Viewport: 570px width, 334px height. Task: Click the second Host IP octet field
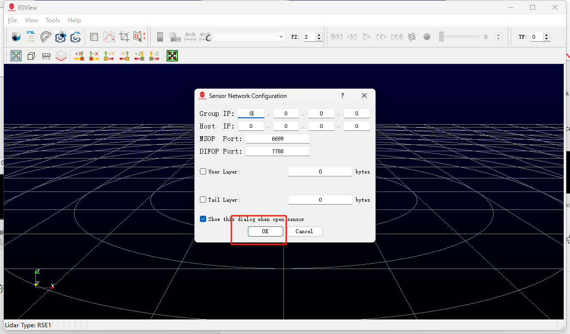click(x=286, y=126)
